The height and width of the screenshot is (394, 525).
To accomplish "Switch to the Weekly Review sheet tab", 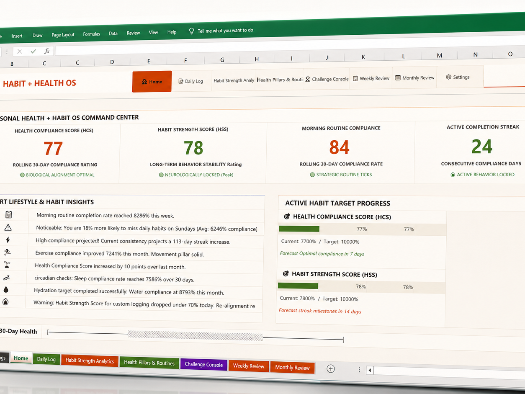I will (x=249, y=366).
